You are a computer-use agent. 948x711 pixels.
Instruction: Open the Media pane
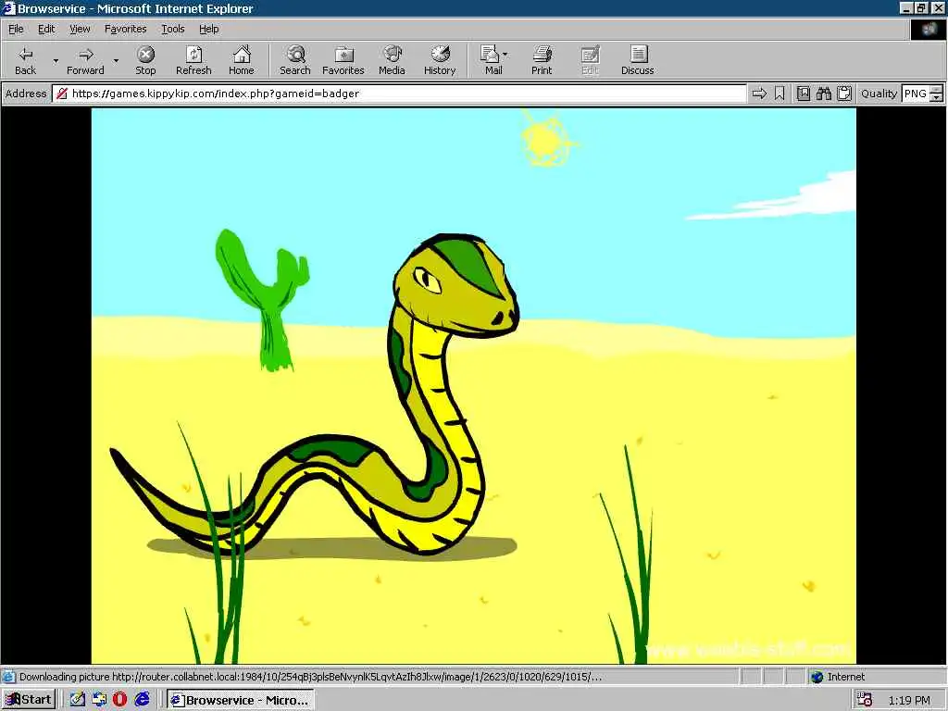pyautogui.click(x=392, y=60)
